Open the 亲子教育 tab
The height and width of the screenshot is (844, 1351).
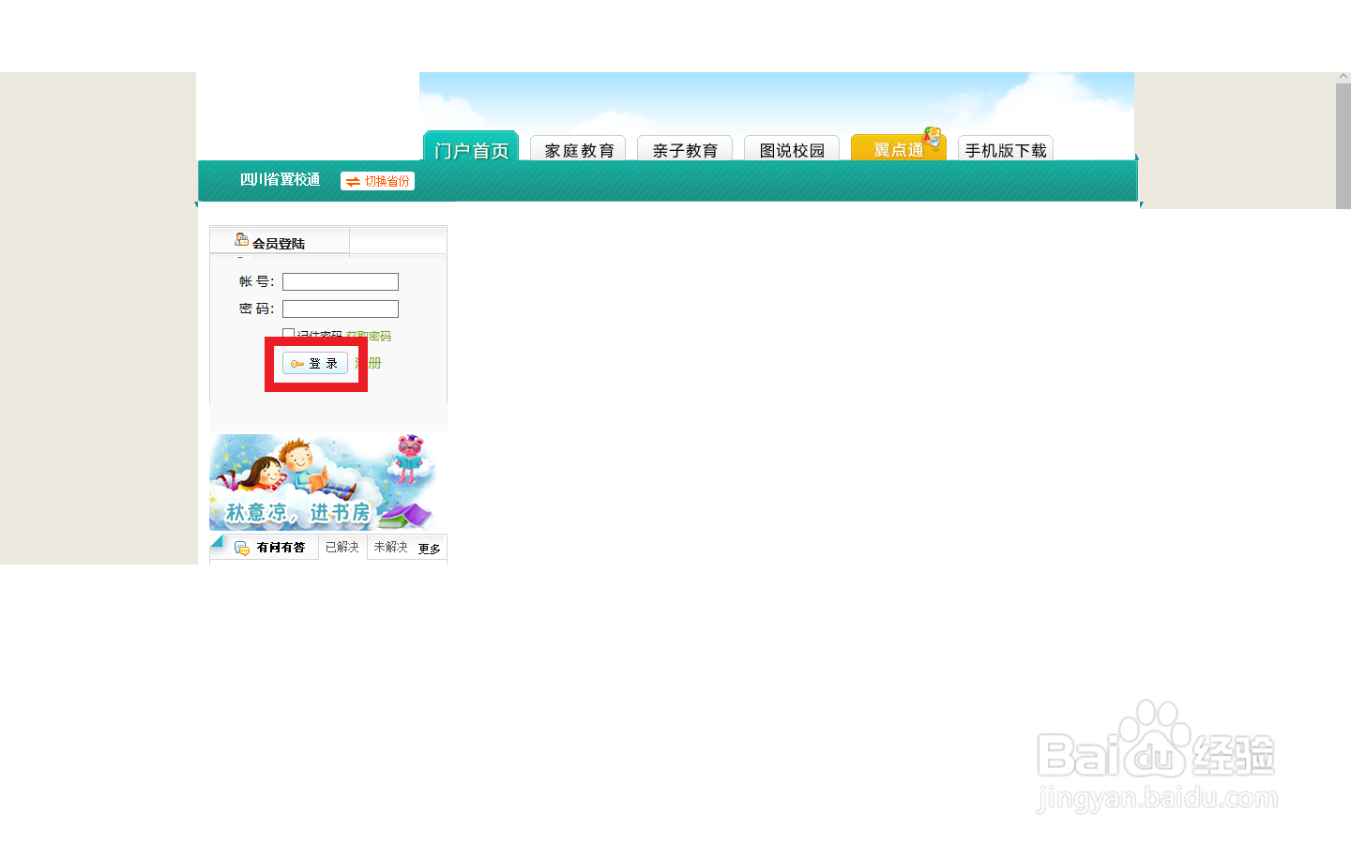tap(685, 150)
